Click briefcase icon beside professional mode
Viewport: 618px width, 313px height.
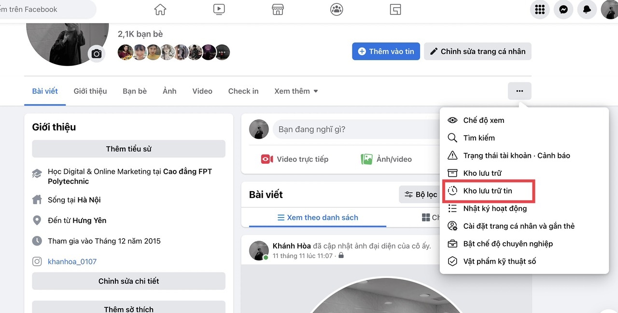(x=452, y=244)
